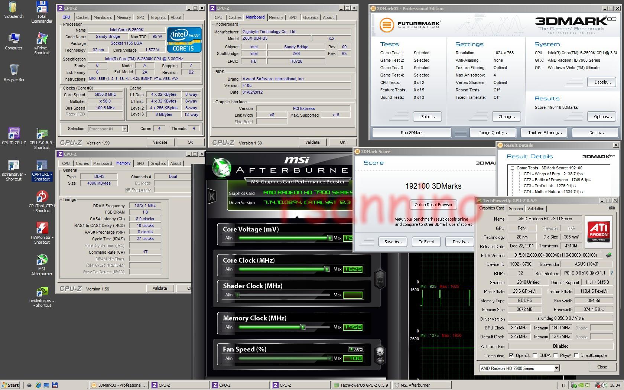Click the Online ResultBrowser button
Screen dimensions: 624x390
coord(433,205)
